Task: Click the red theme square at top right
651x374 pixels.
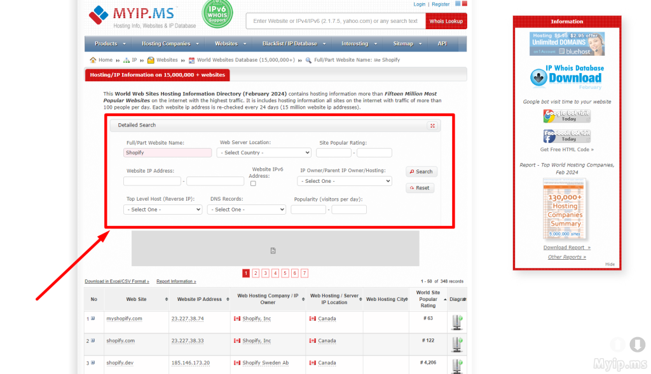Action: click(x=465, y=3)
